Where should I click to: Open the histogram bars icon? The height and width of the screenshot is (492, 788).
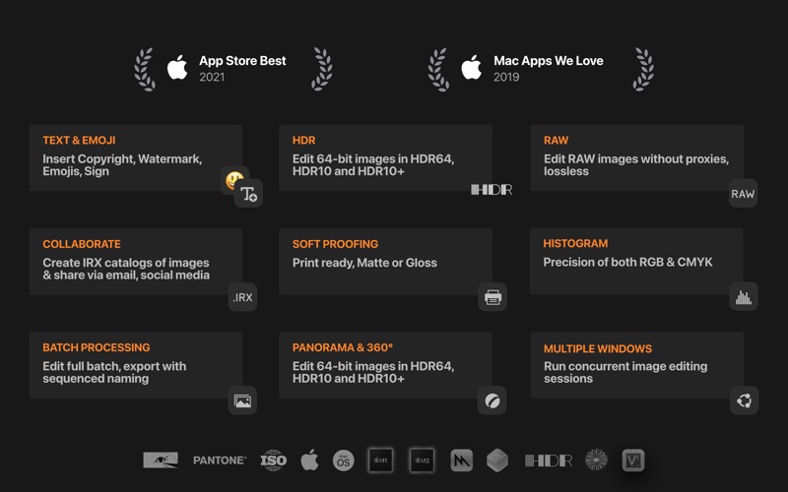[x=743, y=297]
